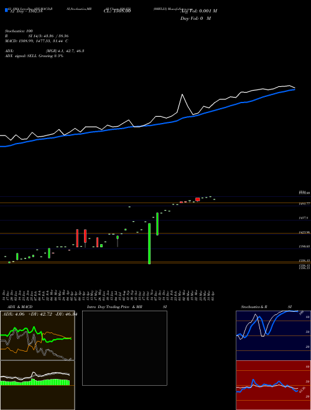
Task: Click the empty Intra Day Trading Price box
Action: tap(124, 348)
